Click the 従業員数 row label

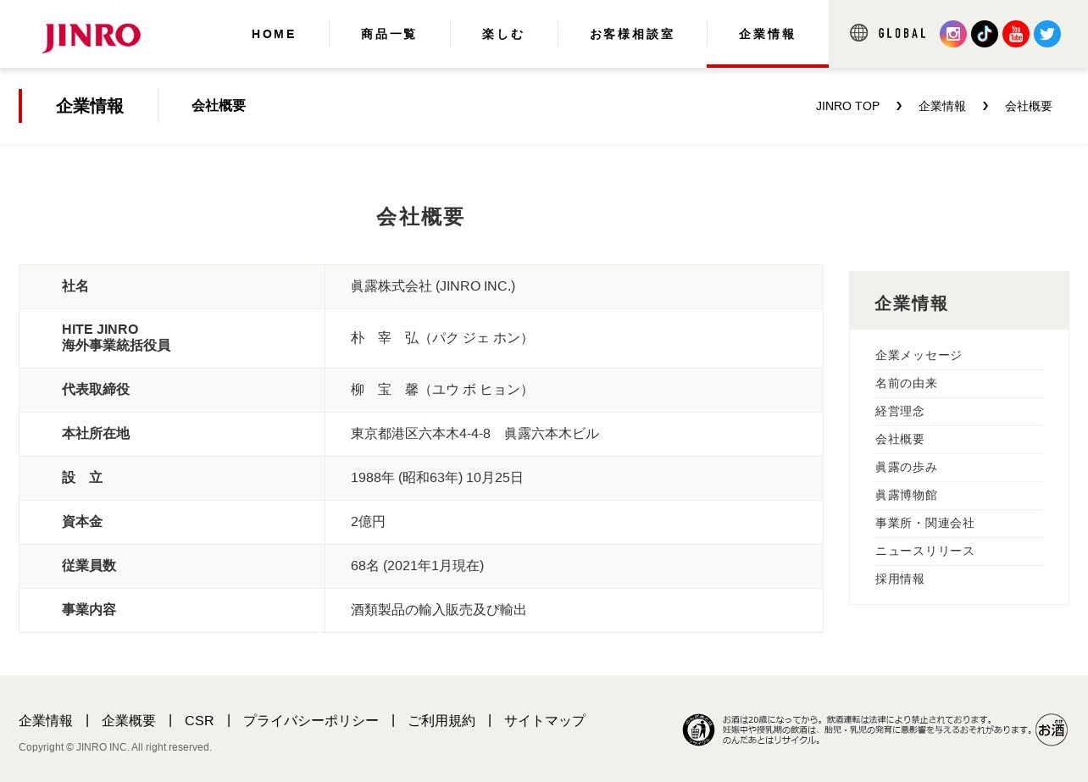coord(89,566)
